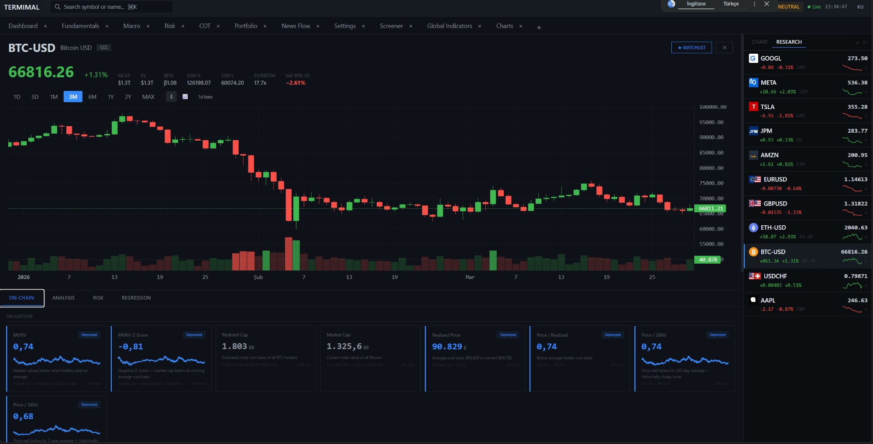873x444 pixels.
Task: Click the Tesla logo in the watchlist
Action: coord(753,107)
